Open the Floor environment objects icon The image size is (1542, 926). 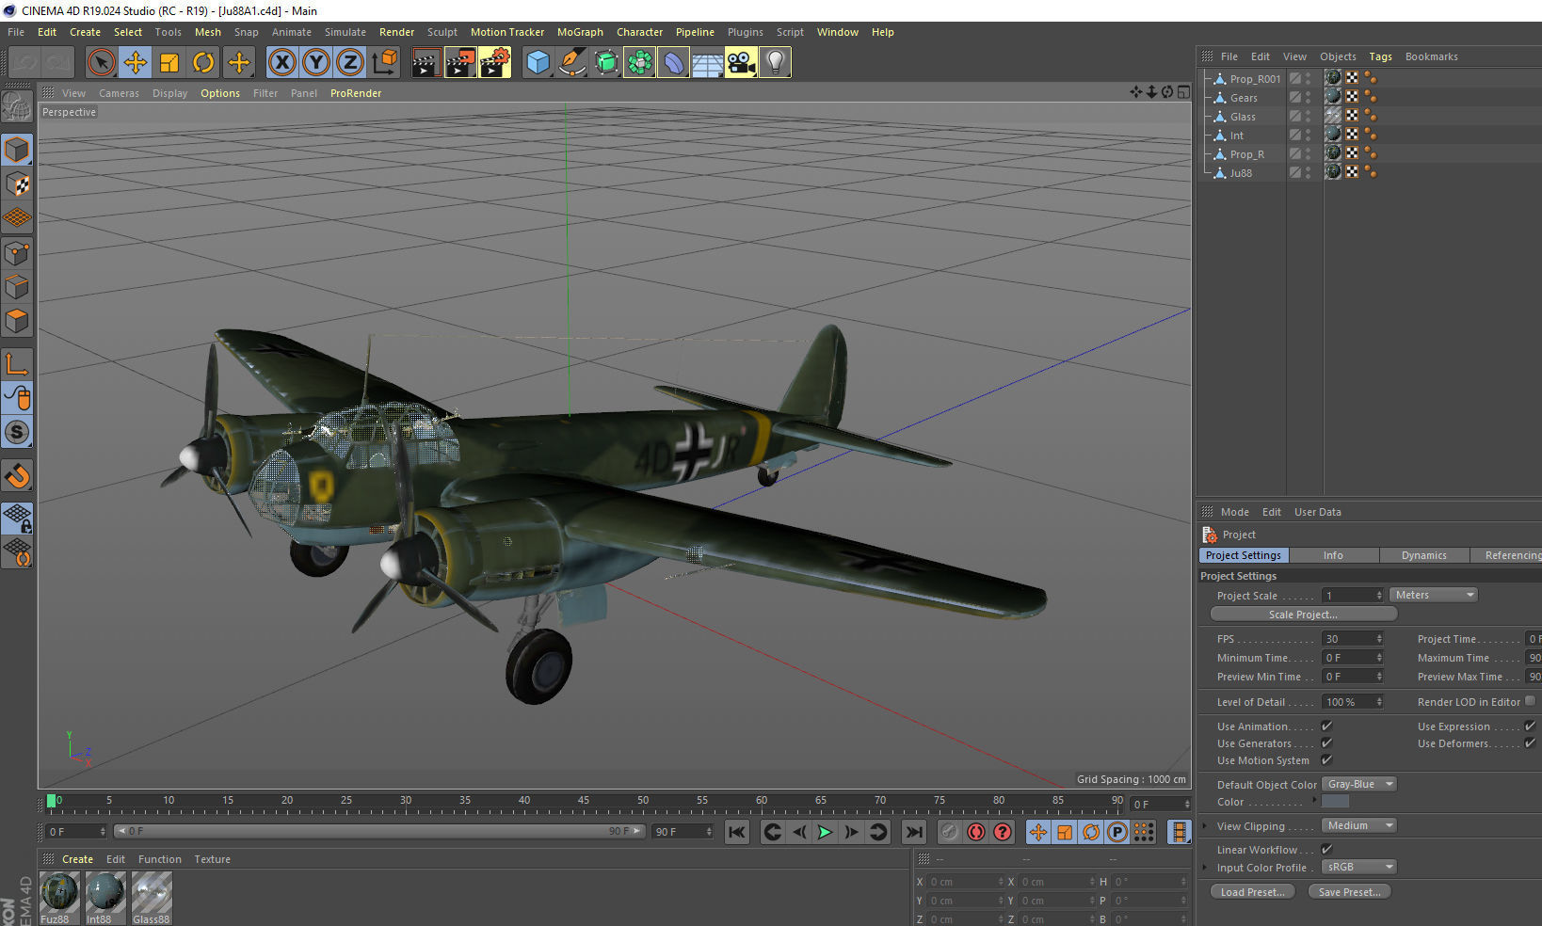click(x=707, y=63)
